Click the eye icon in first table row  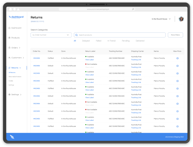click(x=177, y=58)
